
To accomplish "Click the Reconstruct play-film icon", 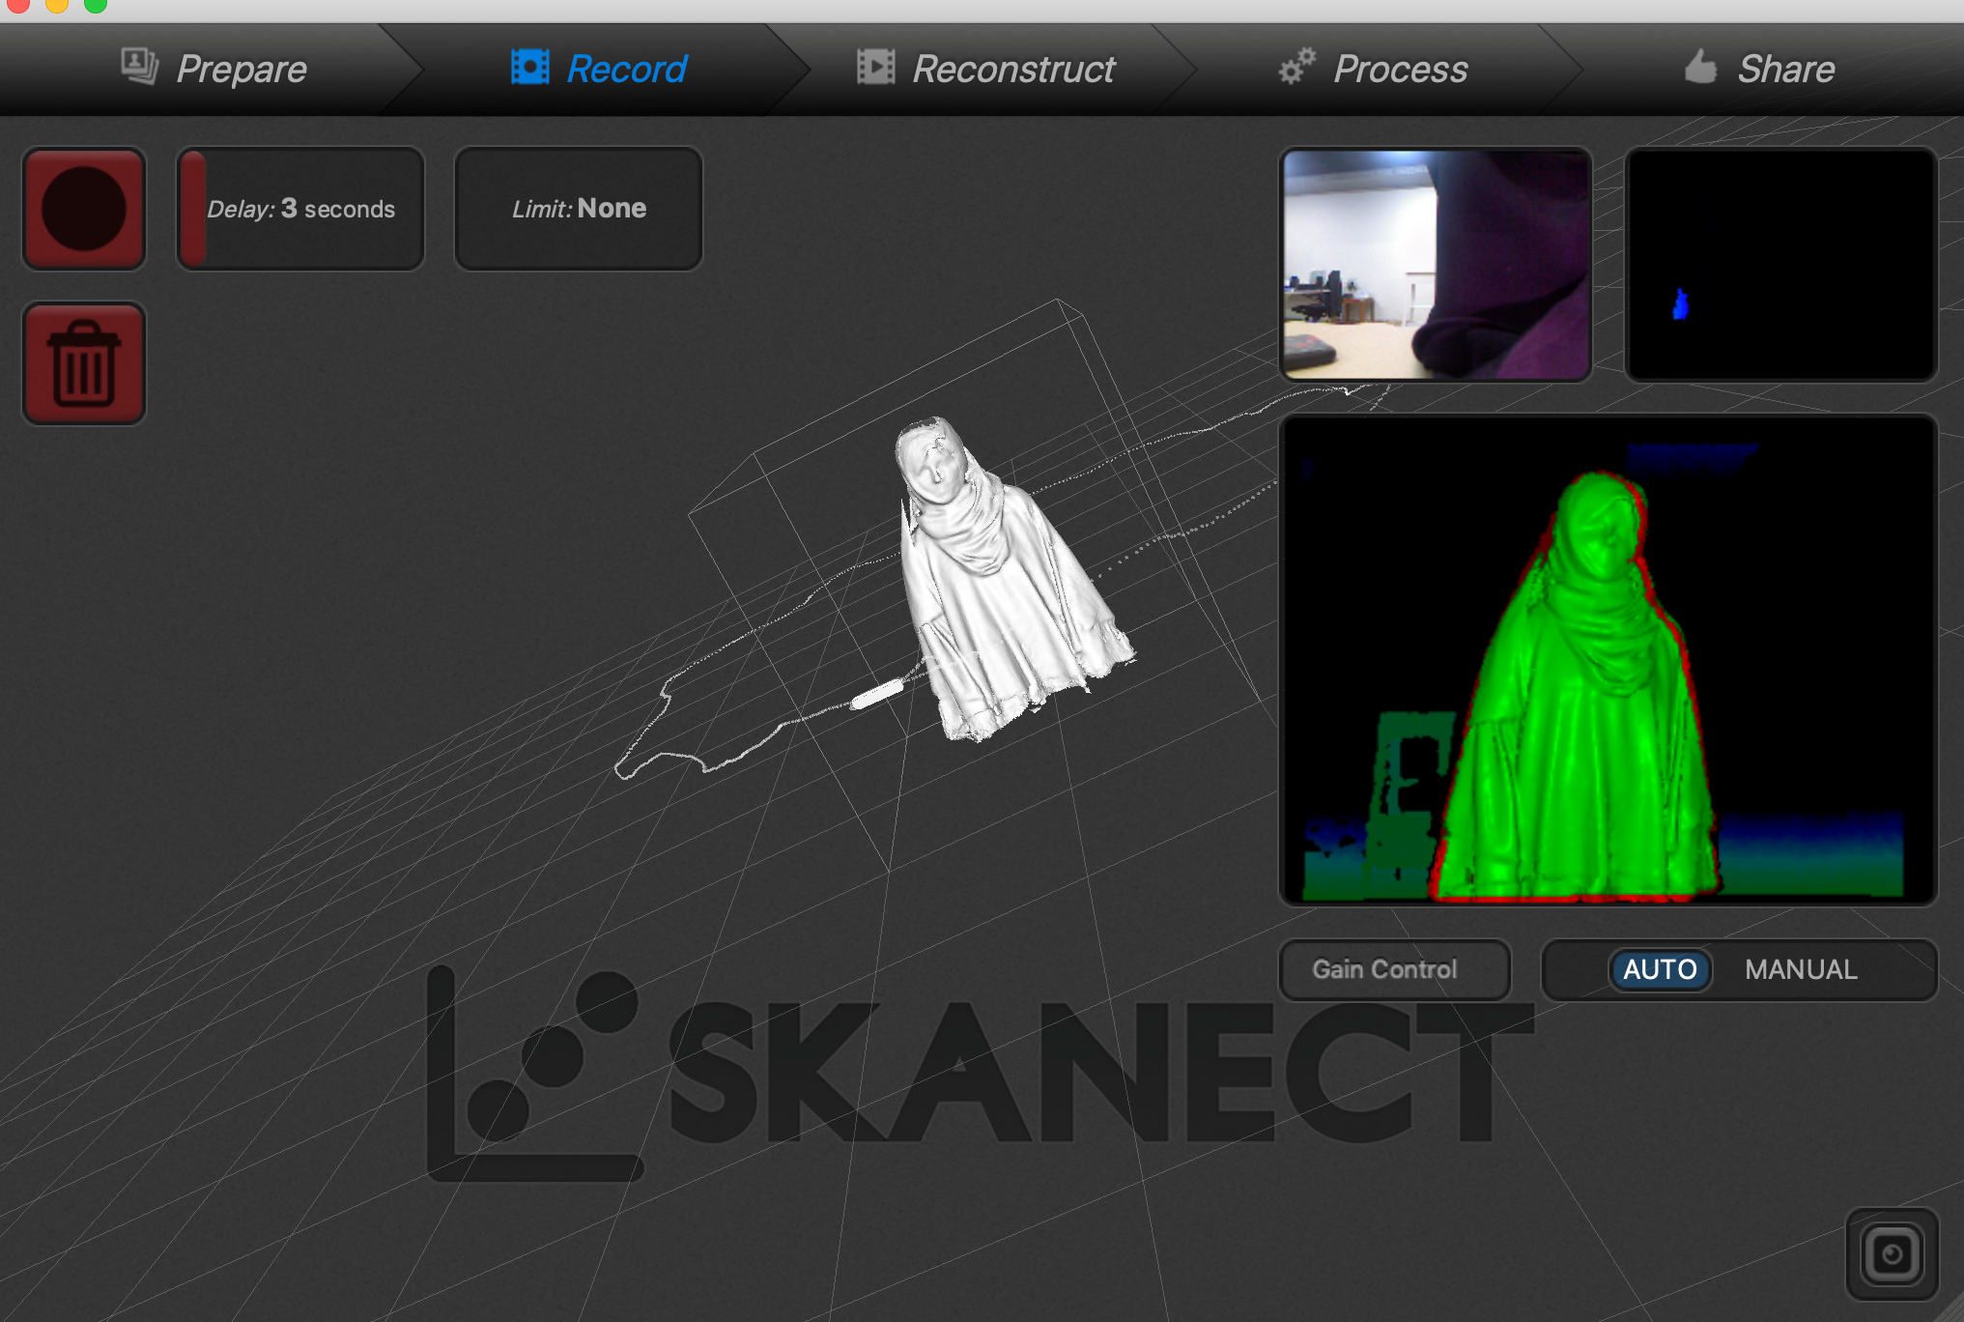I will [x=875, y=68].
